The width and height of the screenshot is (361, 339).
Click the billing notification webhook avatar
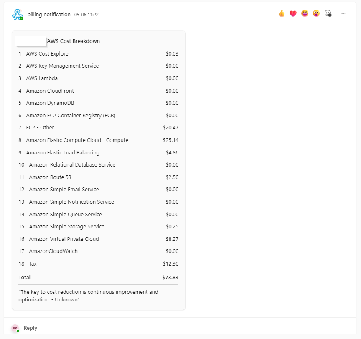click(x=18, y=15)
